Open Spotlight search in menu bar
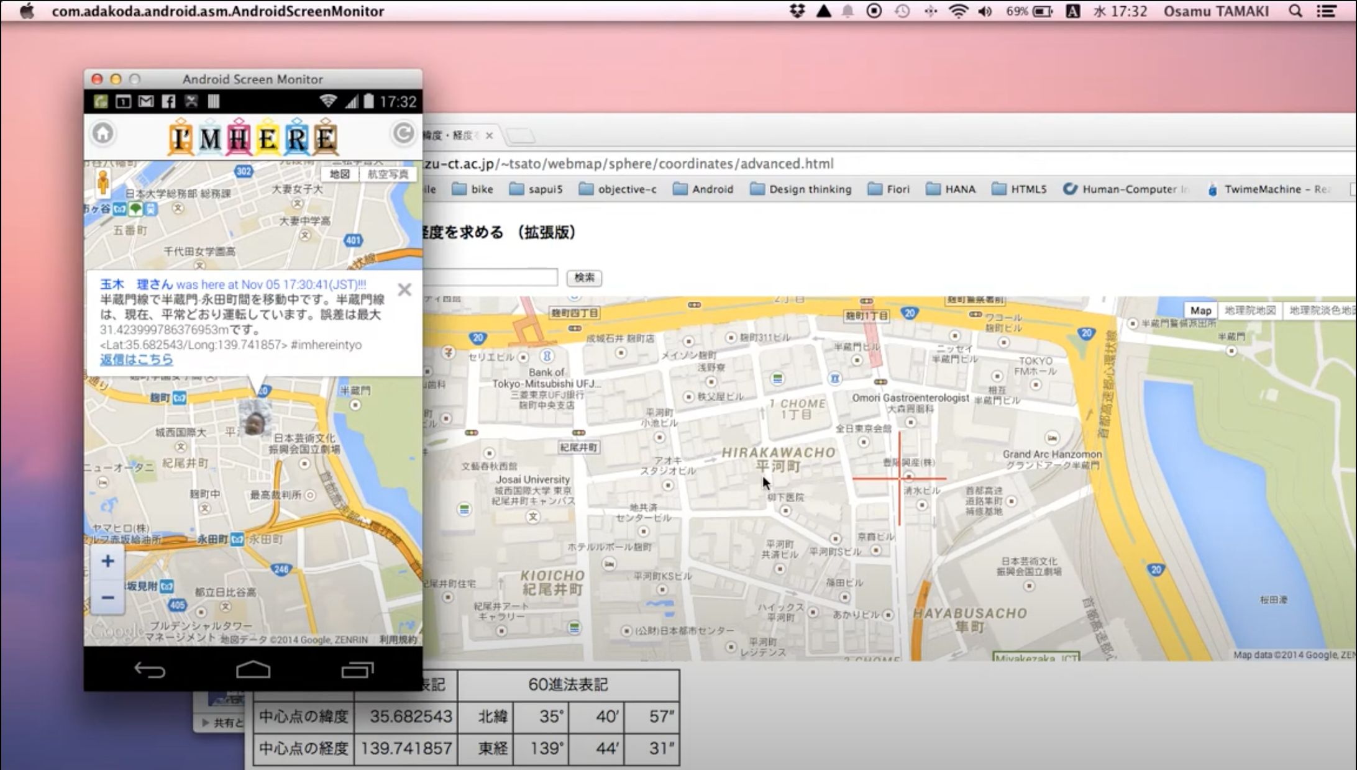The image size is (1357, 770). coord(1295,11)
